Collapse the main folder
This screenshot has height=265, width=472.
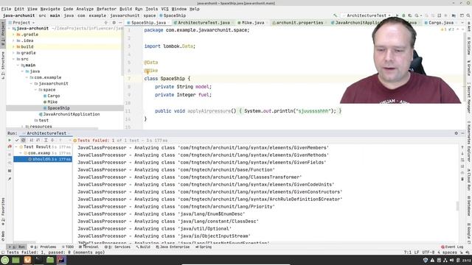18,66
